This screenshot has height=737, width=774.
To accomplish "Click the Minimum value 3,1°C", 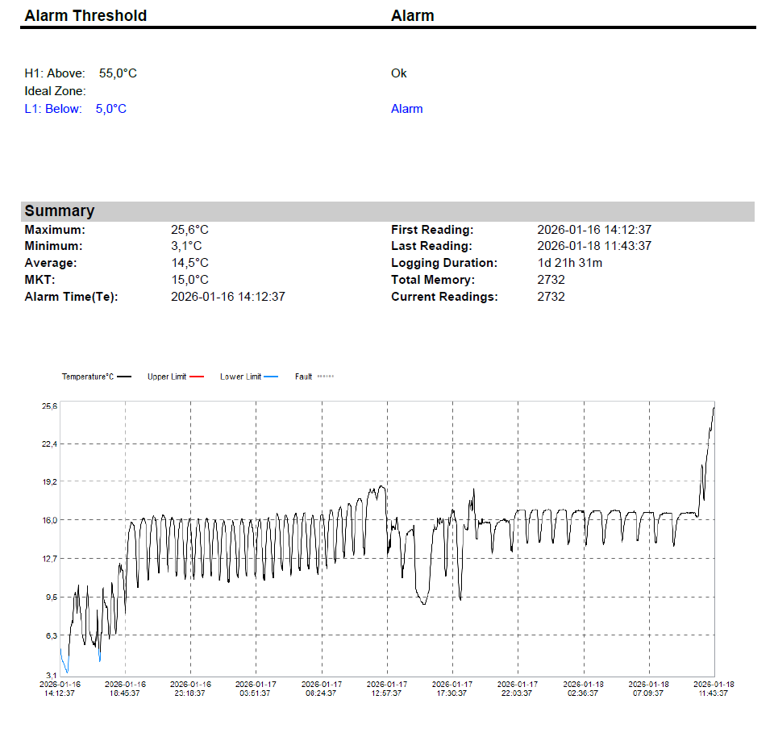I will (186, 246).
